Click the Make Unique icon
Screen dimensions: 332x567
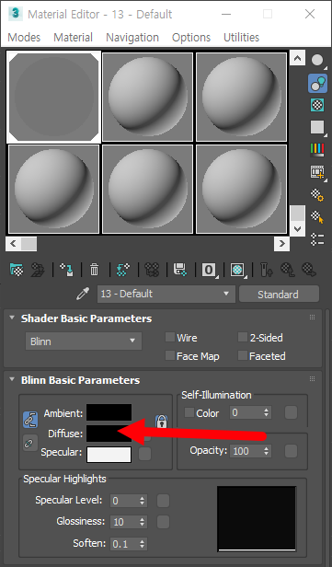152,270
